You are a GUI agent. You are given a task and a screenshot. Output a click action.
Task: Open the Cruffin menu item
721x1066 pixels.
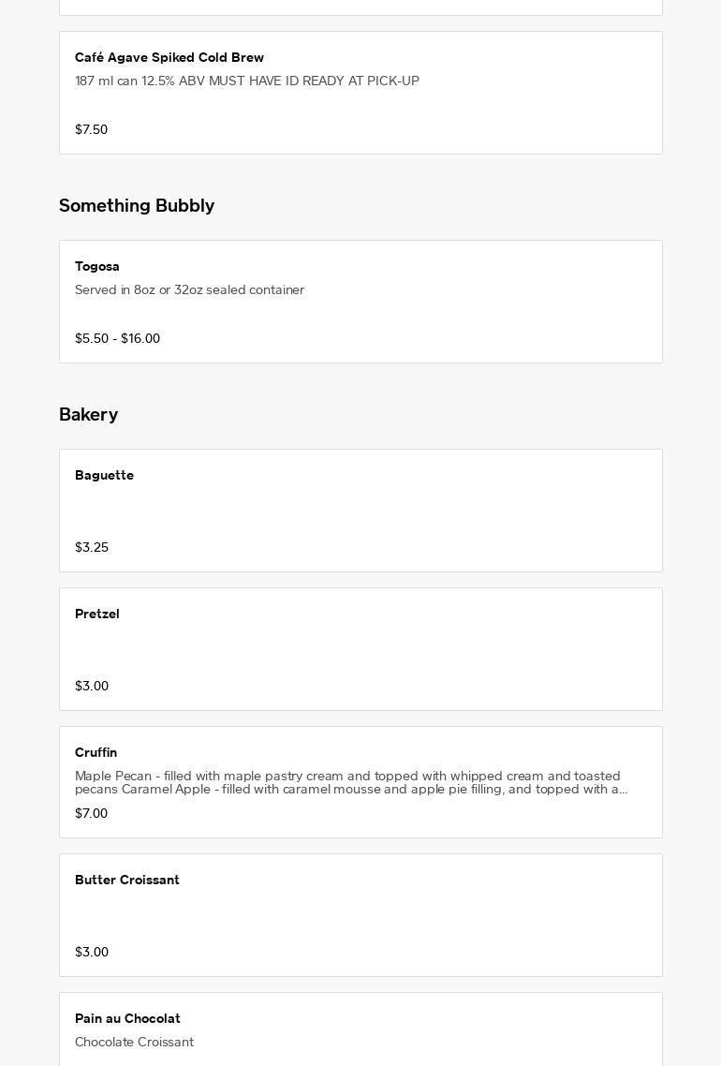[96, 753]
